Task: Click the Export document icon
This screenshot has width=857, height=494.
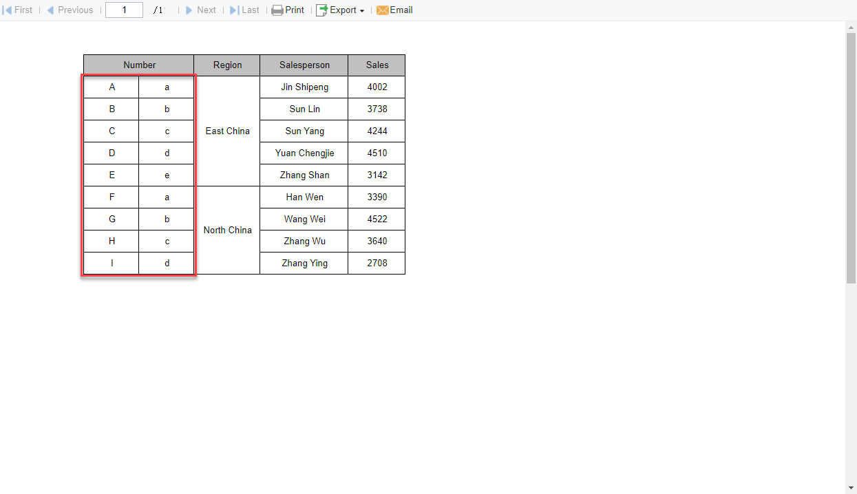Action: click(x=321, y=10)
